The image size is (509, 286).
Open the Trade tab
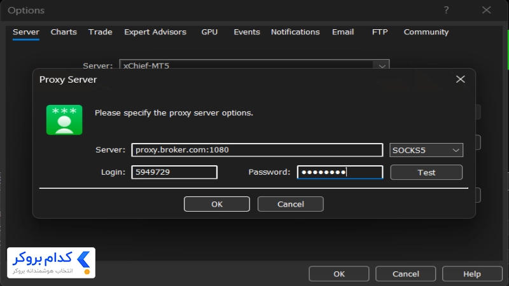[x=101, y=32]
